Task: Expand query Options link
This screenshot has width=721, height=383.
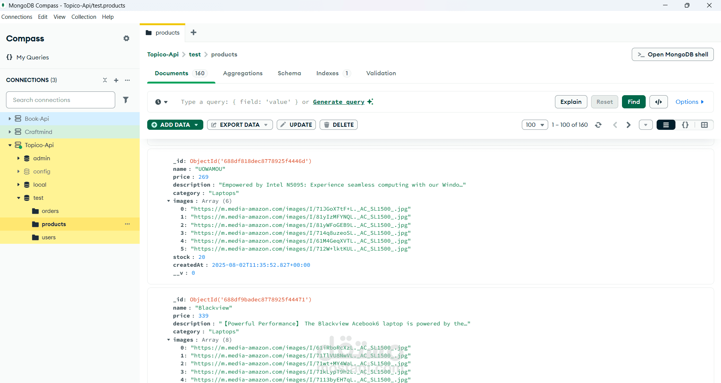Action: [689, 102]
